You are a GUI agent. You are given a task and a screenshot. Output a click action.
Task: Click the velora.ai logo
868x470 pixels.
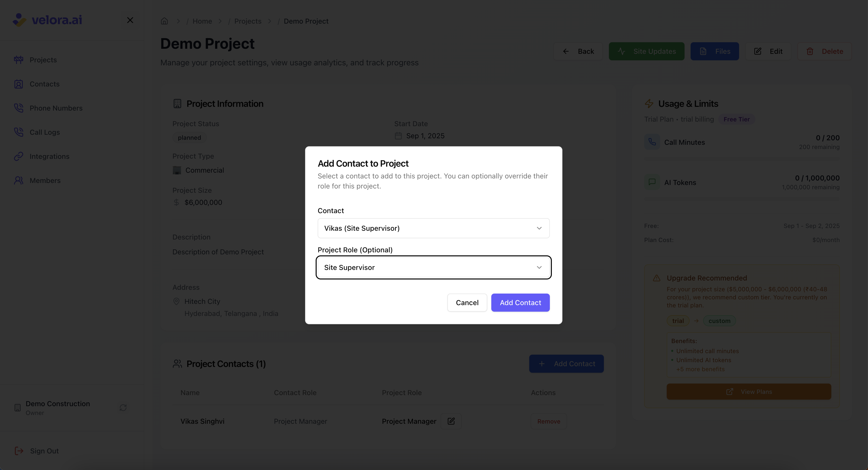point(47,20)
